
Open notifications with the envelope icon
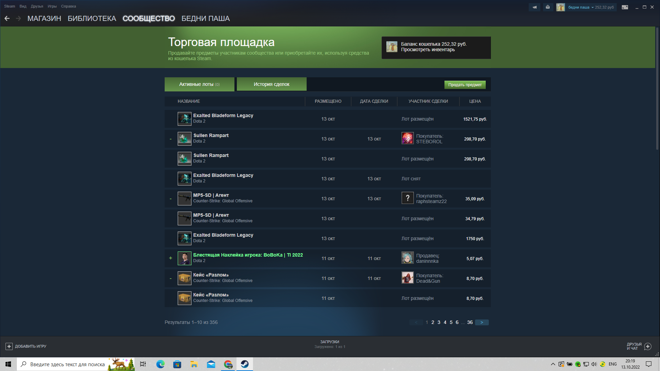click(547, 7)
